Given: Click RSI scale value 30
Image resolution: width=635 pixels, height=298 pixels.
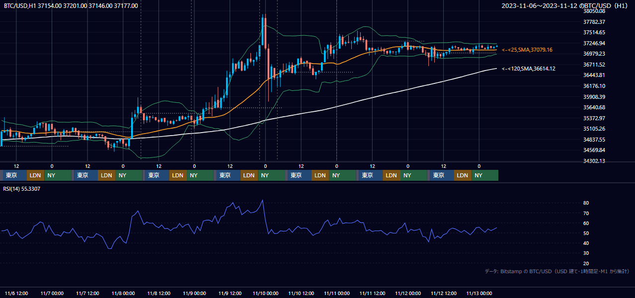Looking at the screenshot, I should pyautogui.click(x=586, y=253).
